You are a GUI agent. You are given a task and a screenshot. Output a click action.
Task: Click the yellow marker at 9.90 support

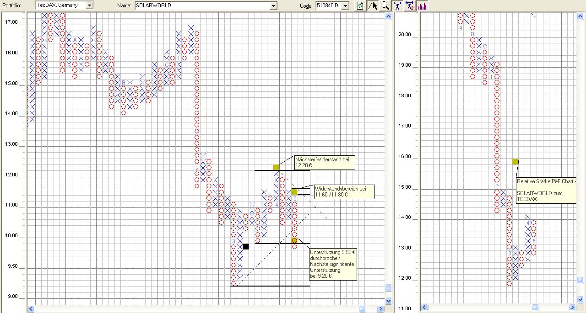coord(294,240)
